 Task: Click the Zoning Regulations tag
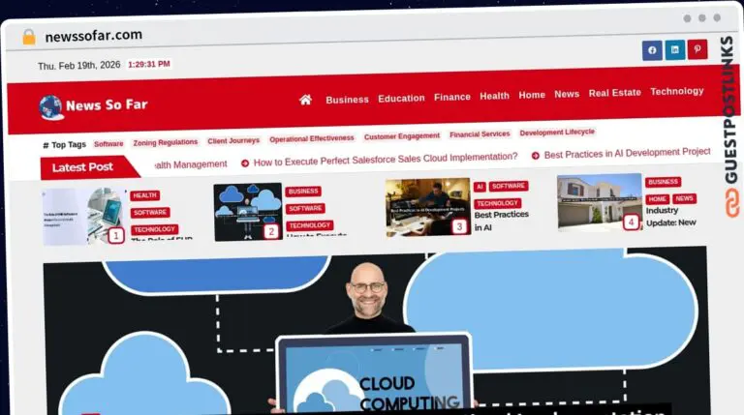tap(165, 142)
